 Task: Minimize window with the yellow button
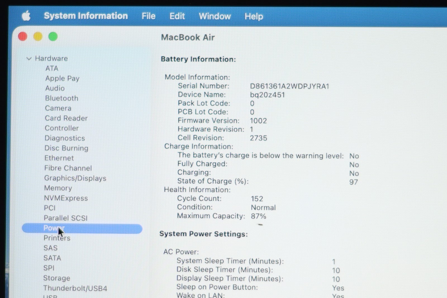(38, 36)
